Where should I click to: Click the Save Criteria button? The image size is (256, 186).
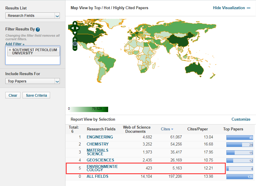click(x=36, y=96)
